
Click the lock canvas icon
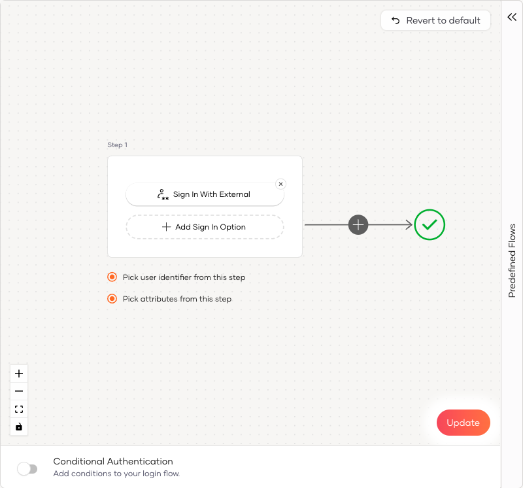pos(19,427)
